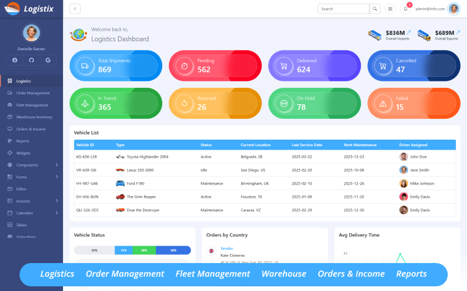Screen dimensions: 467x291
Task: Expand the Components submenu in the sidebar
Action: 57,165
